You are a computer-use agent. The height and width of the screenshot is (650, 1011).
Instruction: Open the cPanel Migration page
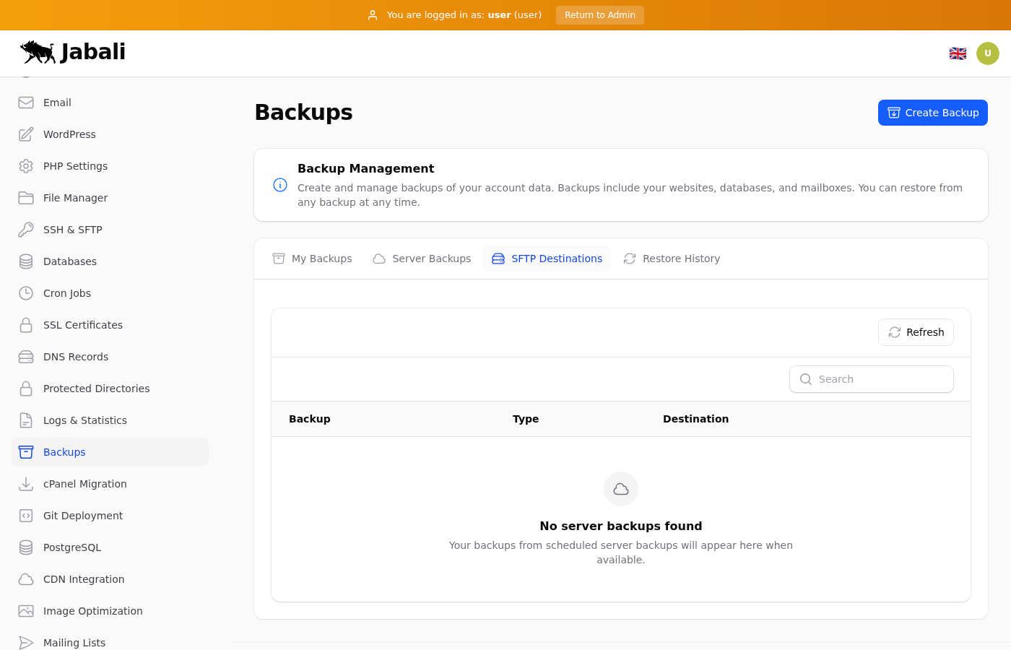[85, 484]
